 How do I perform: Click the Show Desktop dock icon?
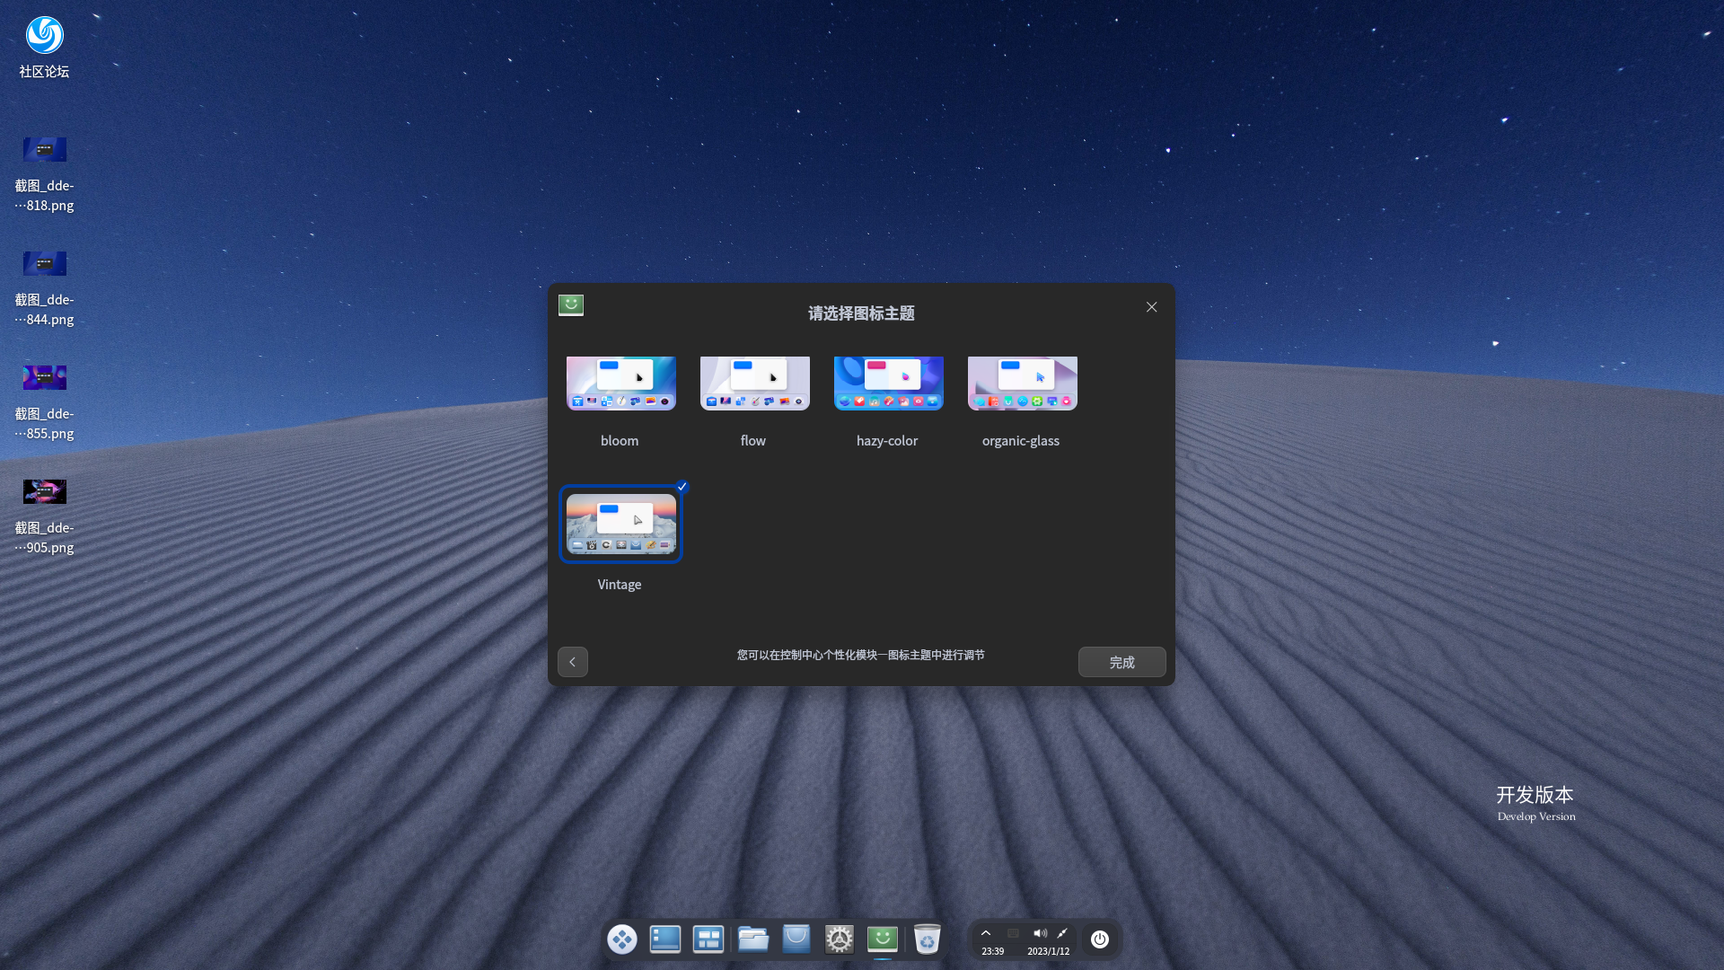(665, 939)
